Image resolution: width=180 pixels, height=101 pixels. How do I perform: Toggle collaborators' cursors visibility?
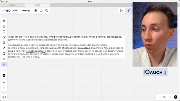[x=129, y=11]
